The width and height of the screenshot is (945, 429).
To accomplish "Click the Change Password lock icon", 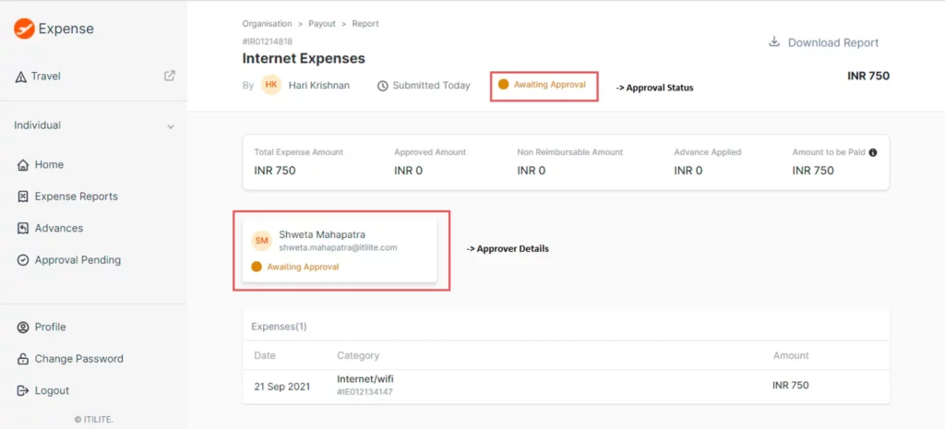I will (23, 359).
